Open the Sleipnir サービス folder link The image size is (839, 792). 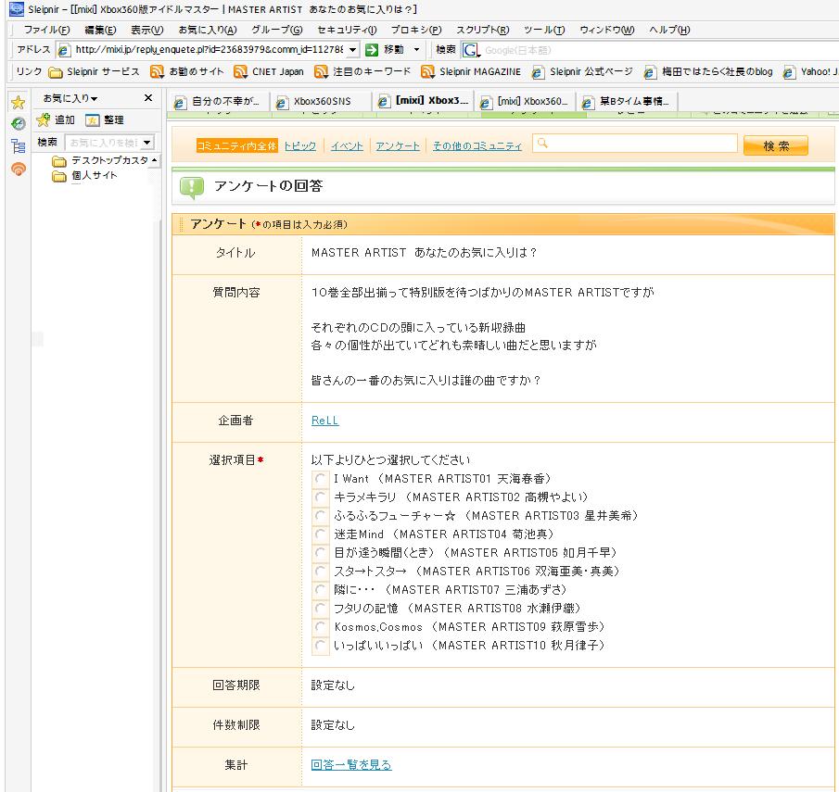pos(94,71)
